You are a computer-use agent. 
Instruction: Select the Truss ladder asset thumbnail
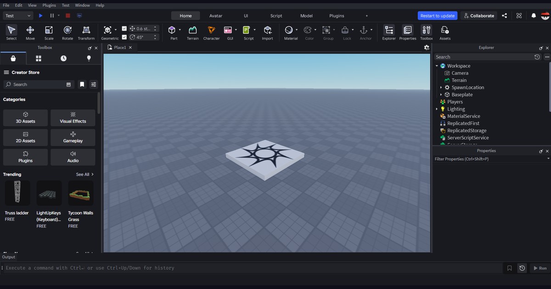17,193
